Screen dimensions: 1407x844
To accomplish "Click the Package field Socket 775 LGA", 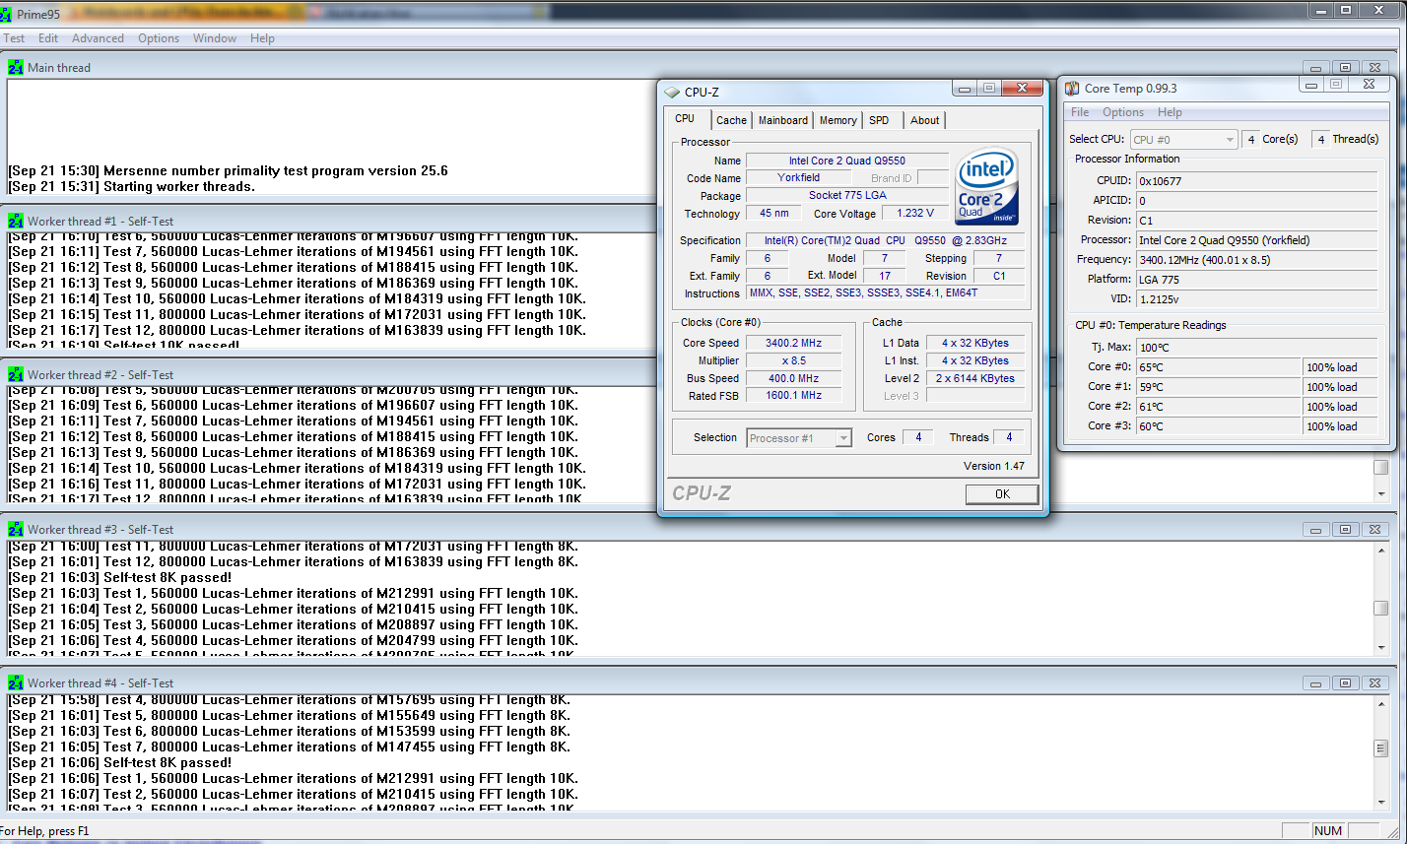I will [847, 195].
